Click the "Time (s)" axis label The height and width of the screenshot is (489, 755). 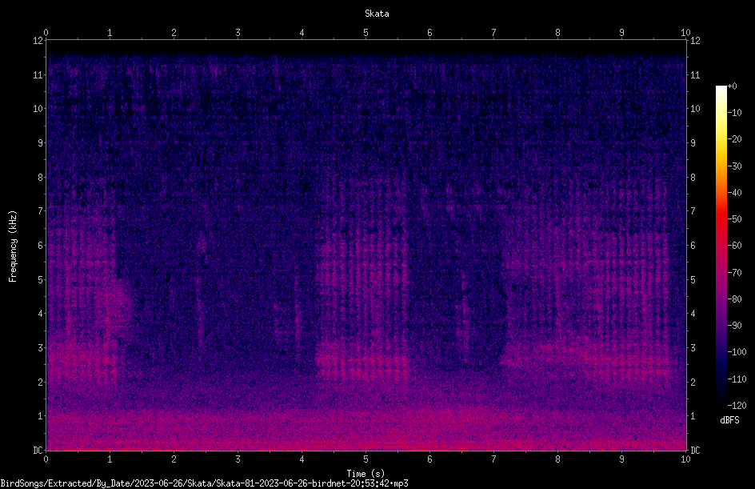pos(366,474)
